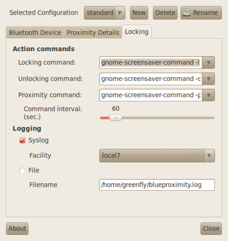The height and width of the screenshot is (241, 228).
Task: Enable the File logging checkbox
Action: (22, 171)
